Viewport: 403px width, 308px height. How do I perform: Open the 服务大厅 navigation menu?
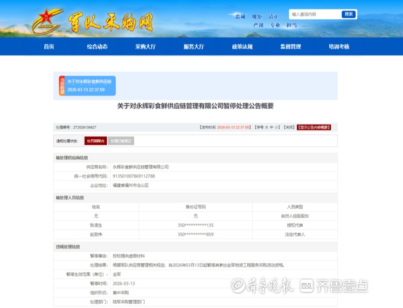point(194,47)
